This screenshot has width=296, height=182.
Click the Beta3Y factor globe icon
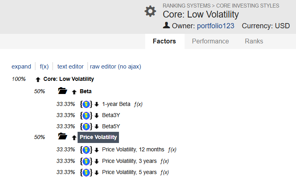pos(87,115)
